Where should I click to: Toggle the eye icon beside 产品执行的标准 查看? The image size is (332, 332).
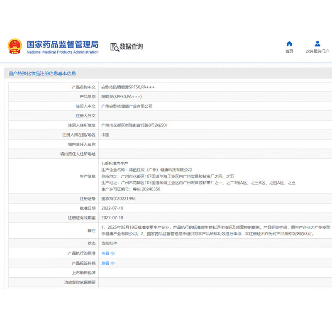pos(112,253)
